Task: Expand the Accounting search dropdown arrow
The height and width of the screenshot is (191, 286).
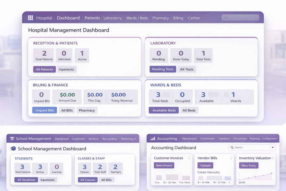Action: tap(272, 147)
